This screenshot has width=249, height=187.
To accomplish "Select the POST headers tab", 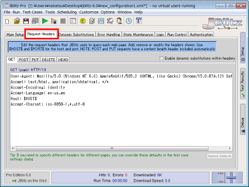I will [x=24, y=60].
